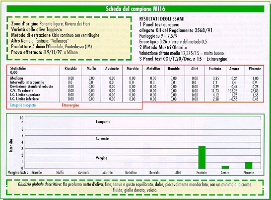Click the 'Intensità' vertical axis label

(11, 146)
